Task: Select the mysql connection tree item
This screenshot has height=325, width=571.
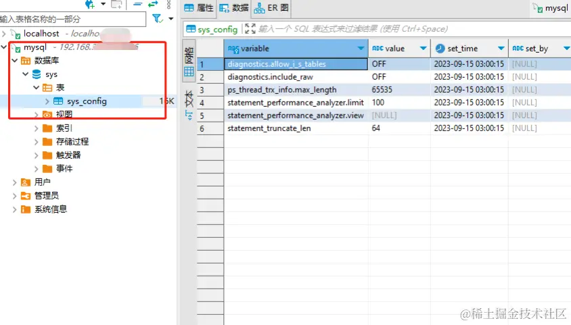Action: tap(35, 47)
